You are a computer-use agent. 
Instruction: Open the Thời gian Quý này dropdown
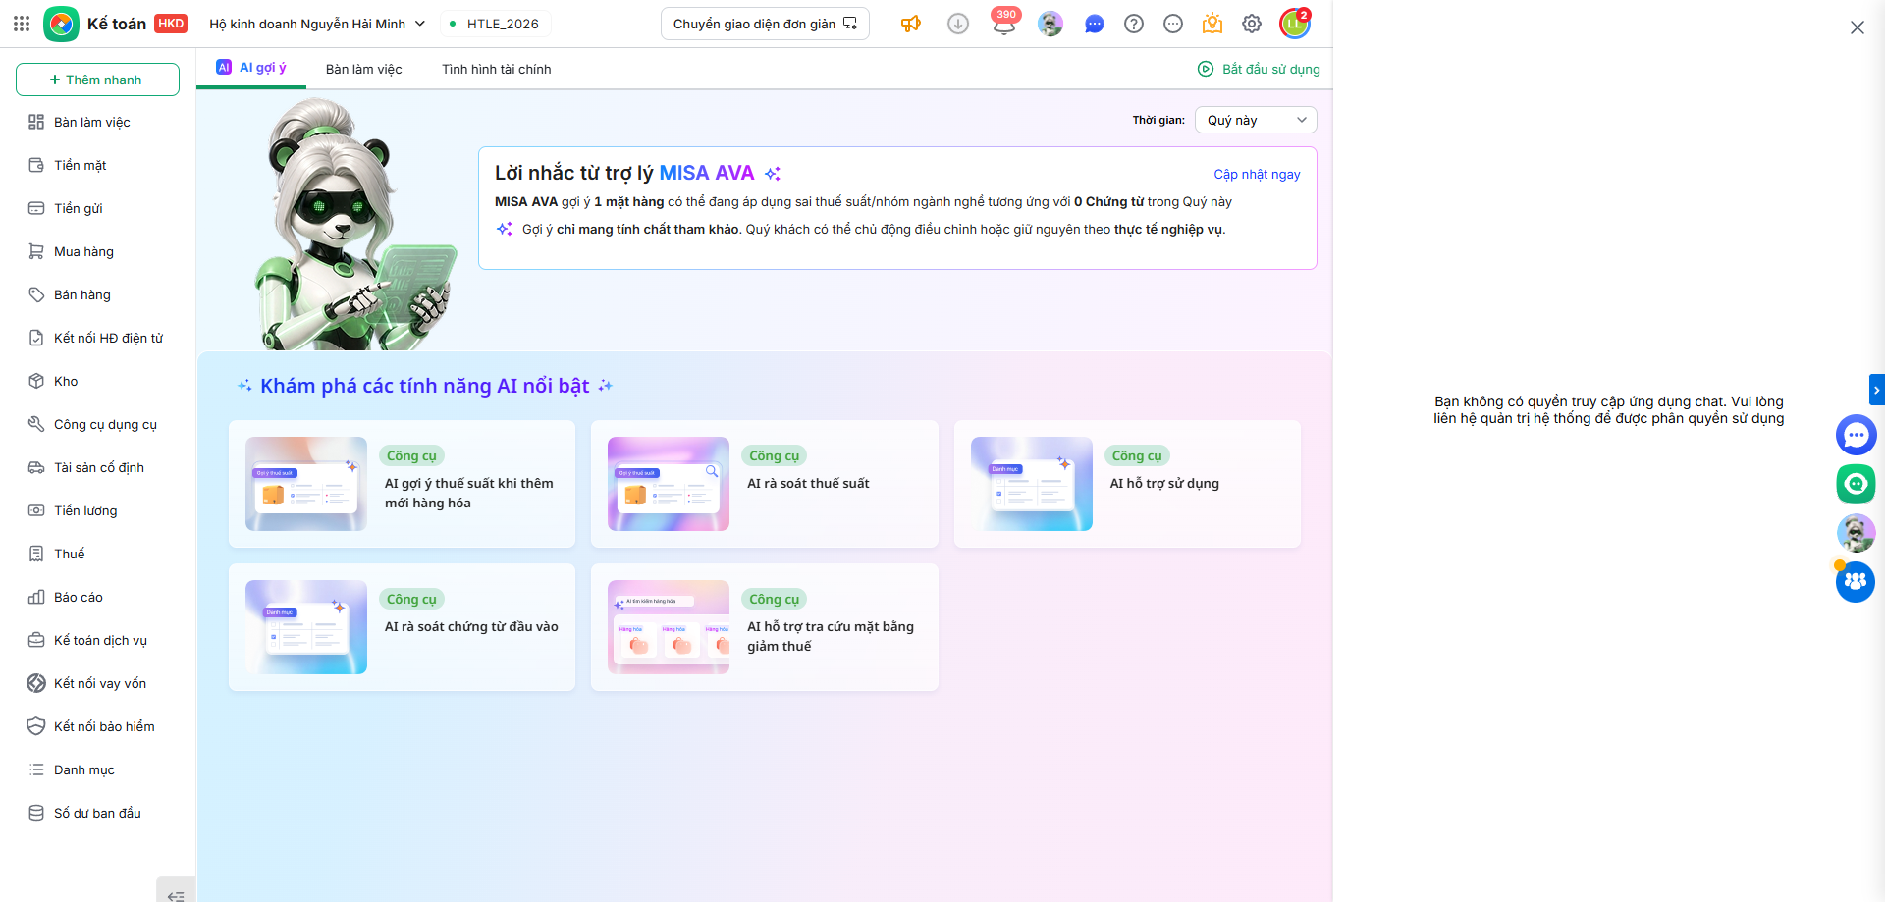[1256, 120]
